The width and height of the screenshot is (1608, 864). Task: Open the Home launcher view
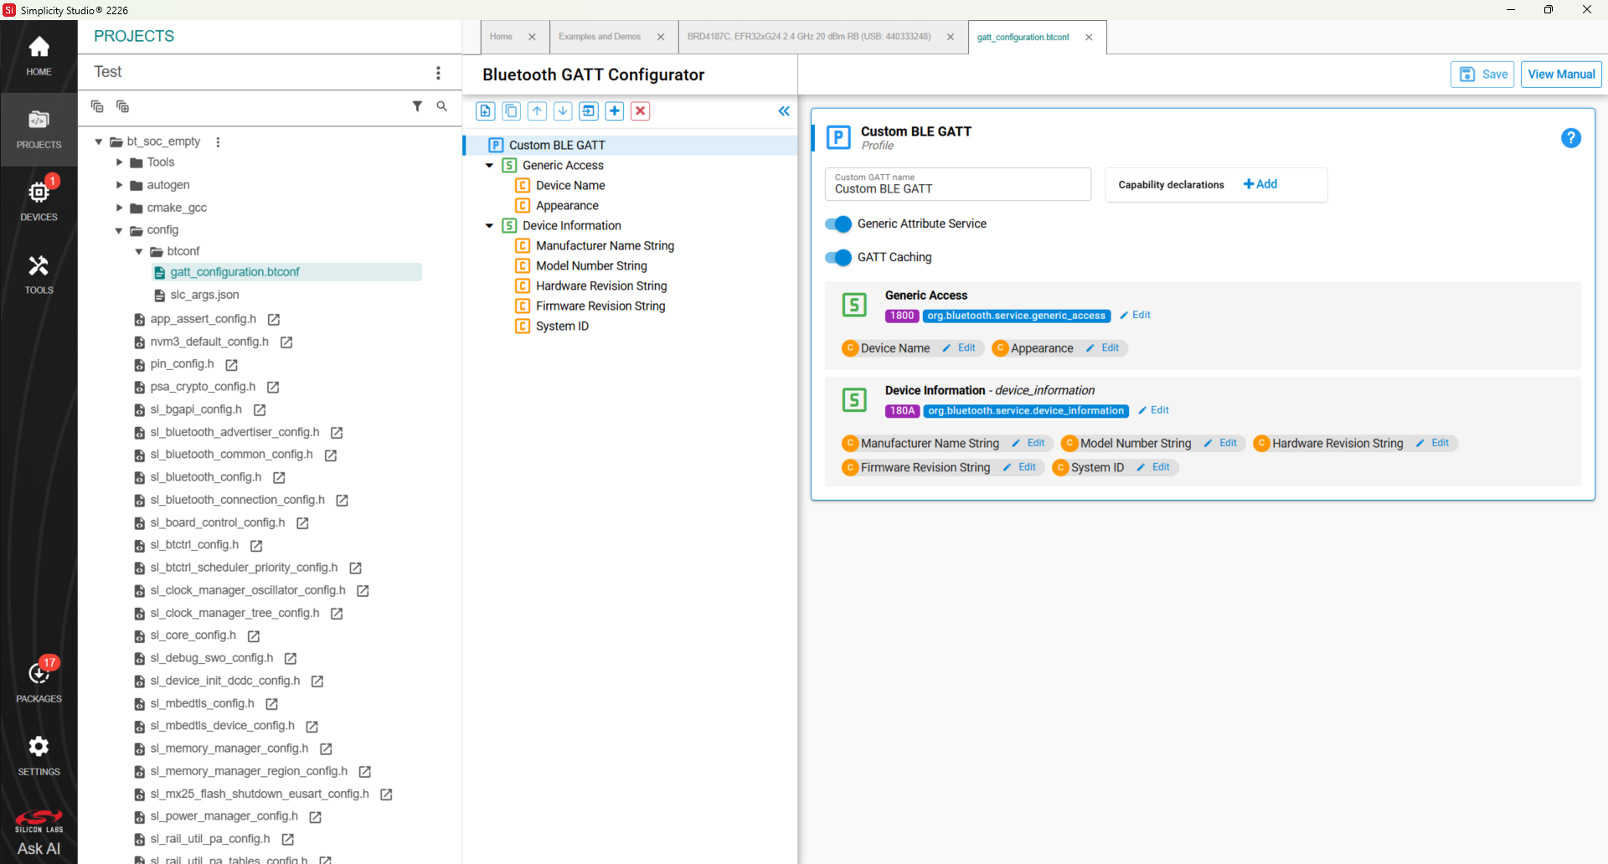click(39, 56)
